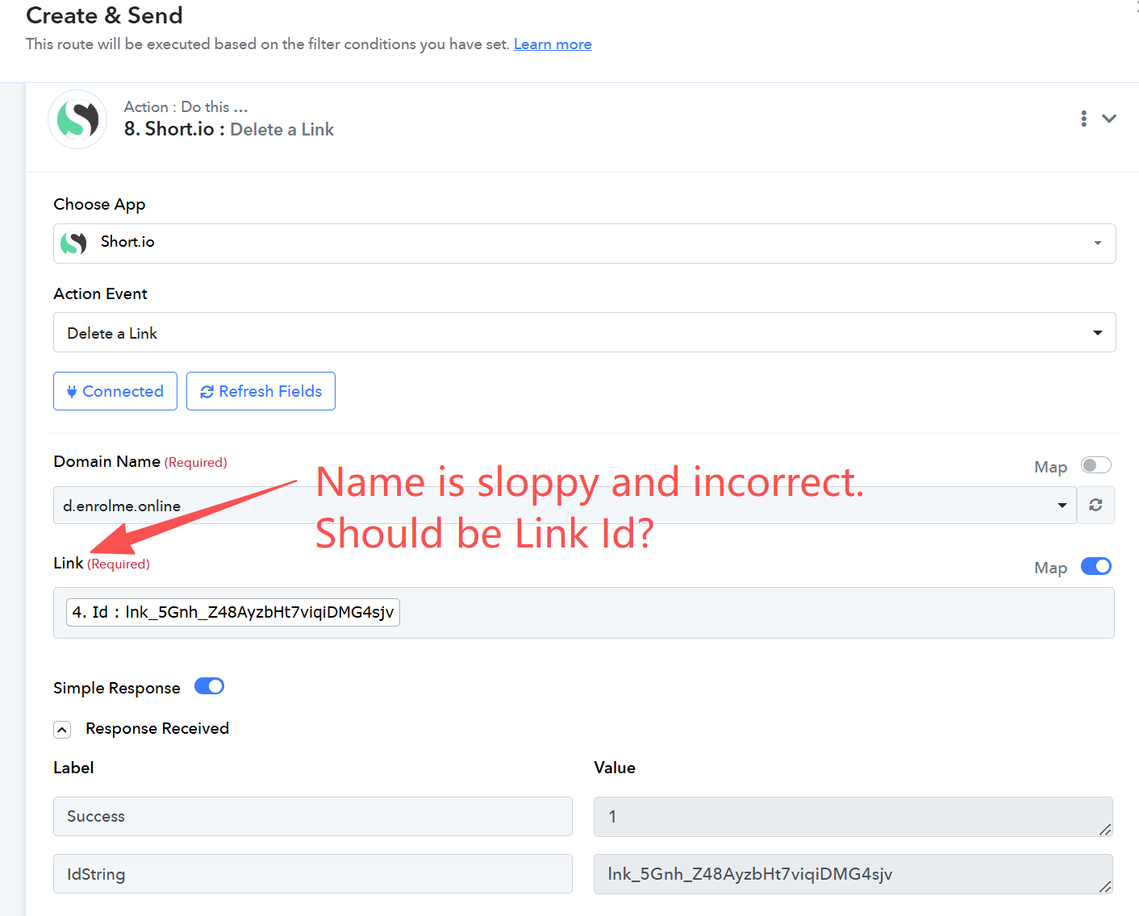Click the Refresh Fields button
This screenshot has width=1139, height=916.
[x=261, y=391]
